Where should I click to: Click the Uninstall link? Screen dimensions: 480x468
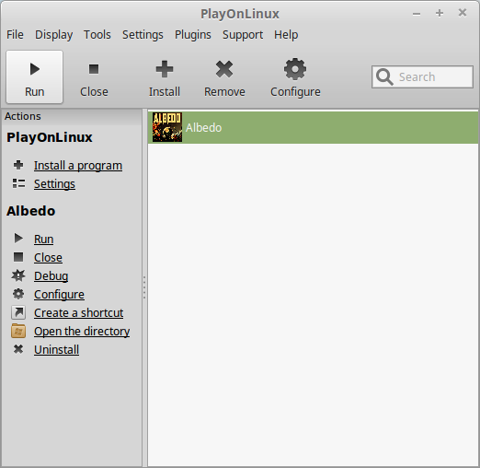tap(57, 350)
